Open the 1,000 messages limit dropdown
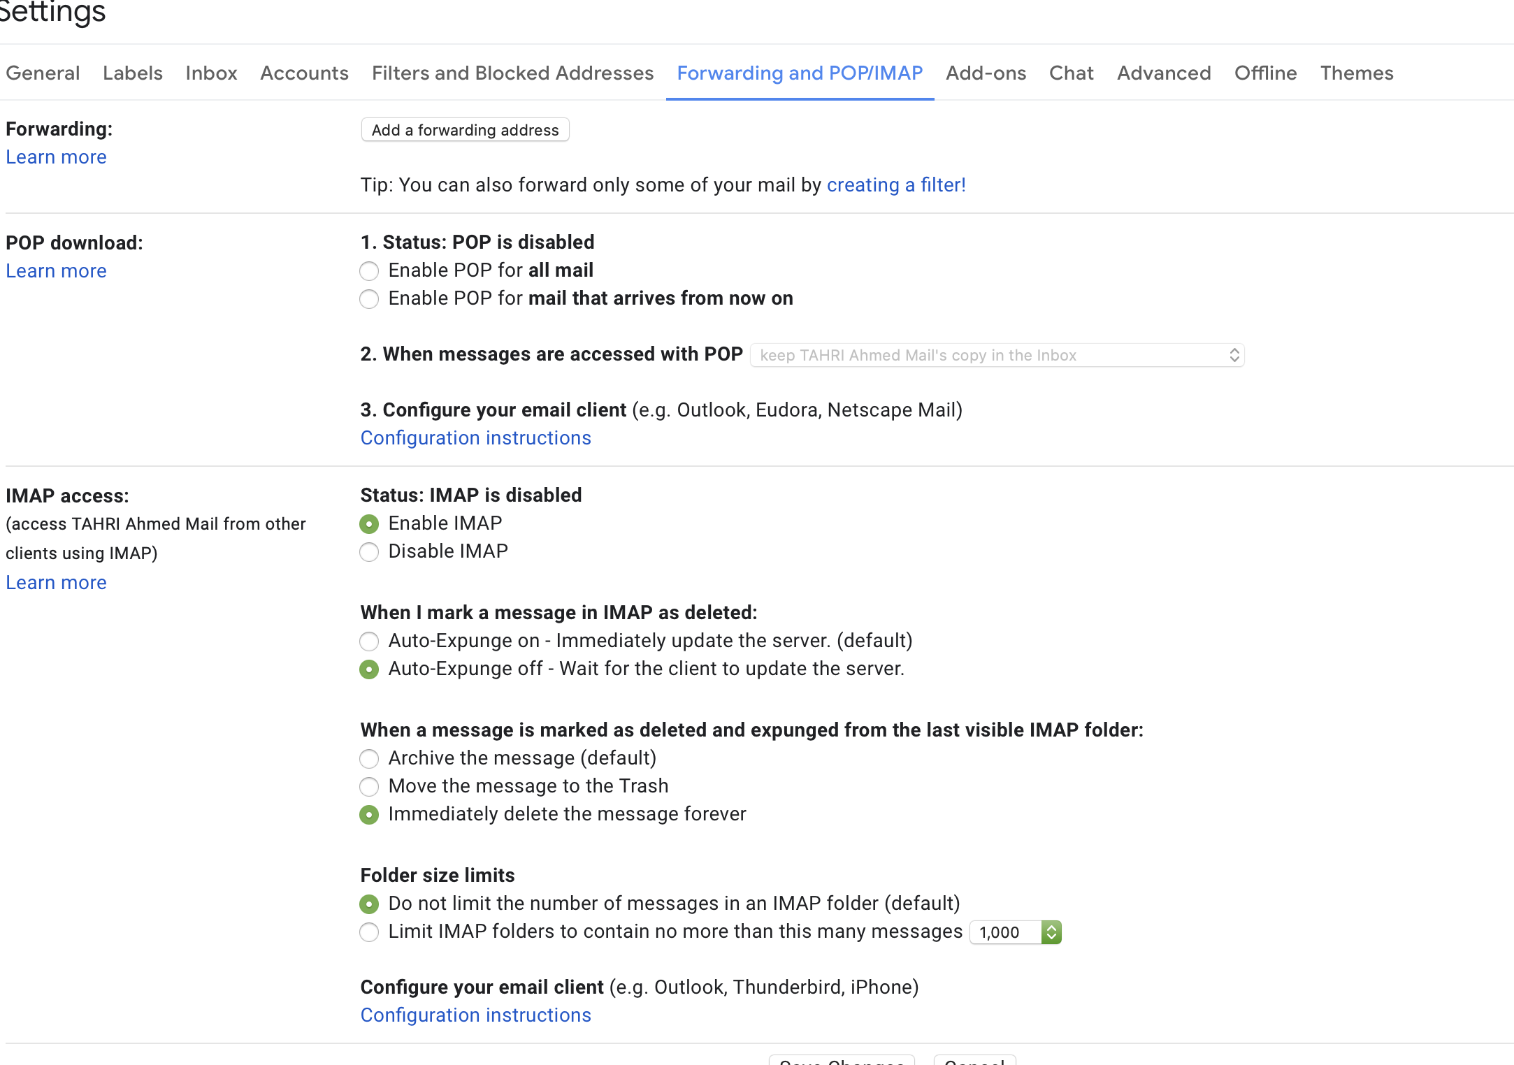 point(1015,932)
